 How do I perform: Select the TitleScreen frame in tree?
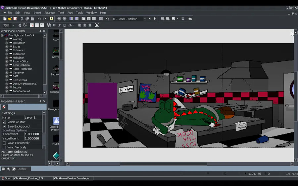(x=19, y=43)
